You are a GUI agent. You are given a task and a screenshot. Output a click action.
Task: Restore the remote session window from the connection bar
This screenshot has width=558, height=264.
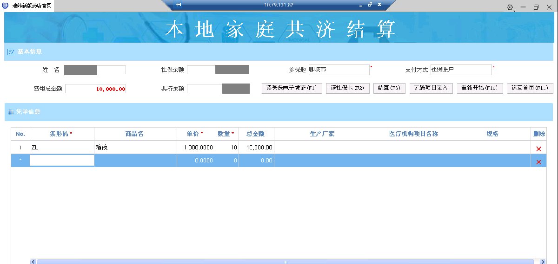370,5
